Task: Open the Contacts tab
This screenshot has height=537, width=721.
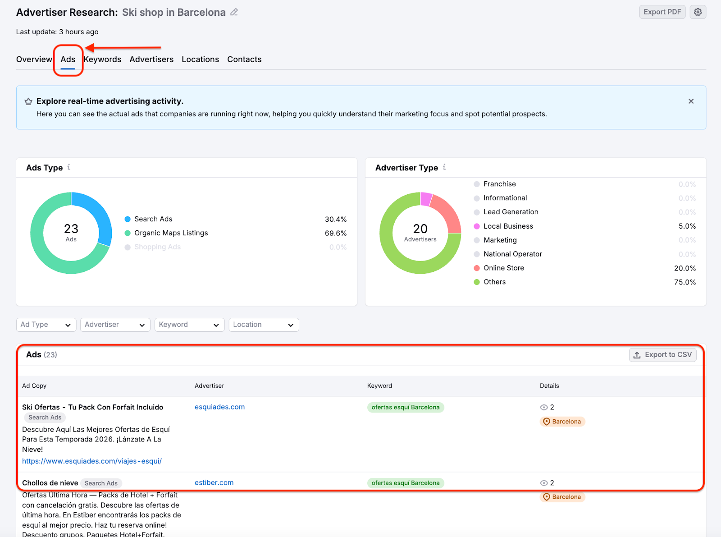Action: pyautogui.click(x=244, y=59)
